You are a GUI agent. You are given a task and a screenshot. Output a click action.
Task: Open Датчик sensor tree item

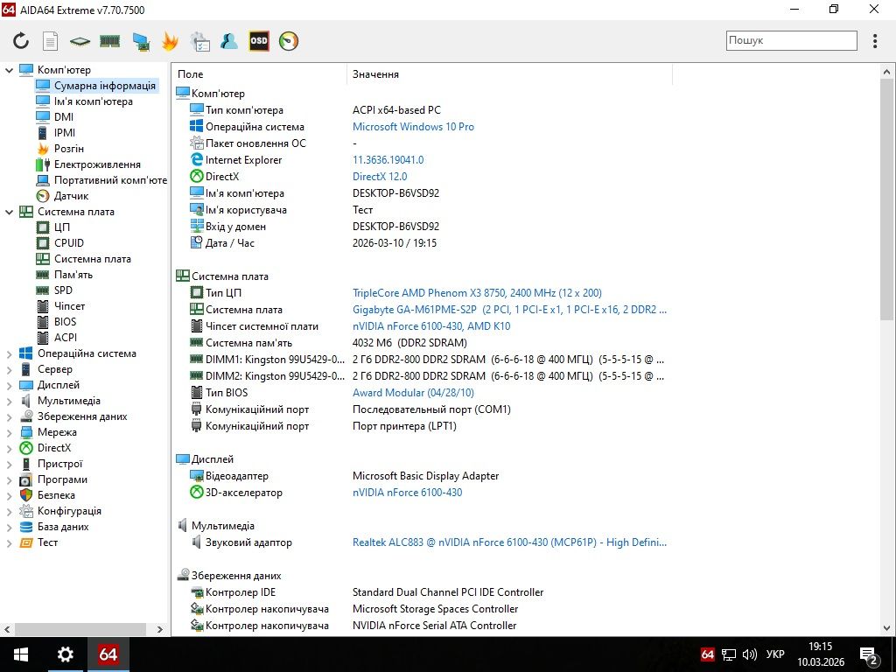coord(71,196)
